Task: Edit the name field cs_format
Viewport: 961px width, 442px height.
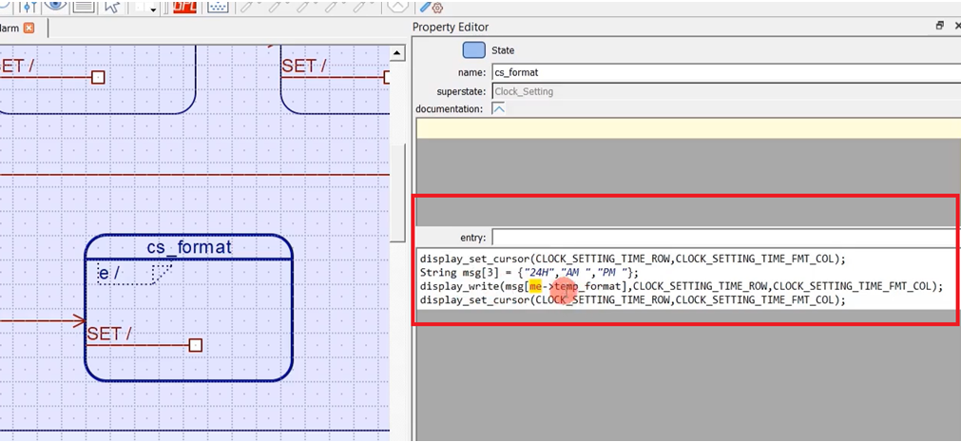Action: pos(725,72)
